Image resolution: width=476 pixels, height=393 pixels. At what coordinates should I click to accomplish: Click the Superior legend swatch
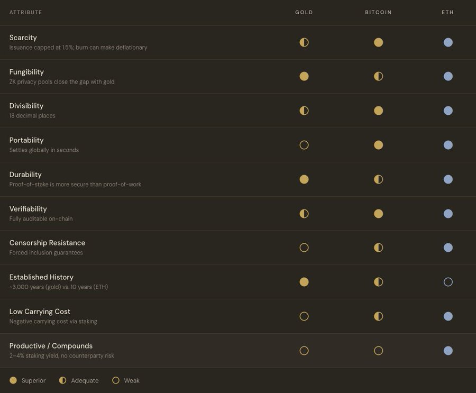13,380
